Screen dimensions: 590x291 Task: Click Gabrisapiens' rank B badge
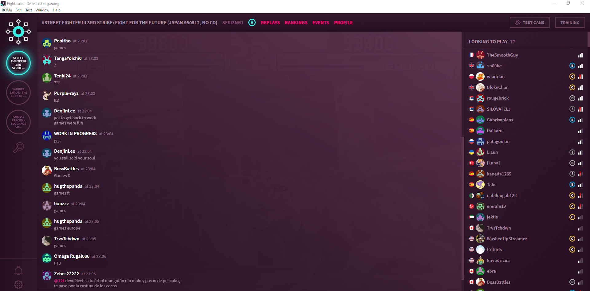(572, 120)
